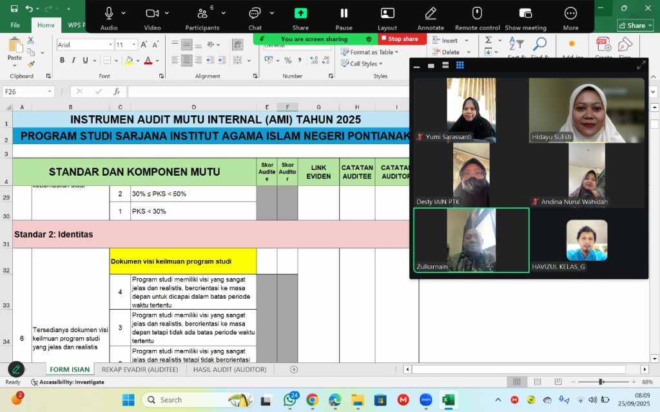Image resolution: width=660 pixels, height=412 pixels.
Task: Mute microphone using Zoom Audio icon
Action: click(108, 14)
